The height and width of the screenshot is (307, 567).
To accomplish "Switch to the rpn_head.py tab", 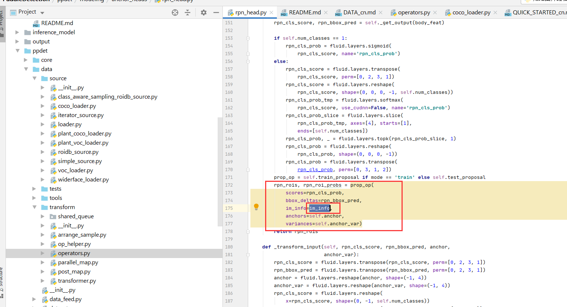I will pyautogui.click(x=251, y=13).
